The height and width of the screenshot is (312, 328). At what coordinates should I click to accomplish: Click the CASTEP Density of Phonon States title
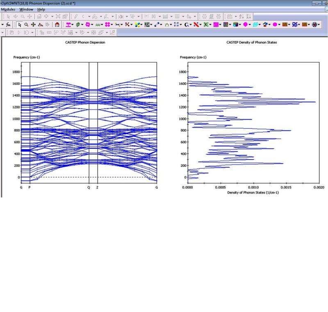coord(251,42)
